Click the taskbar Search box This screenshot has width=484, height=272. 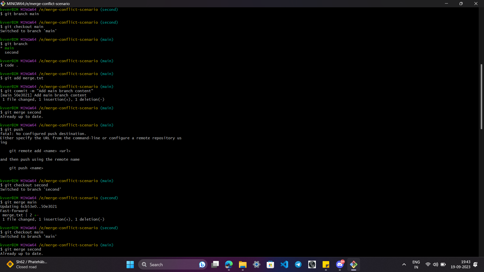(166, 264)
